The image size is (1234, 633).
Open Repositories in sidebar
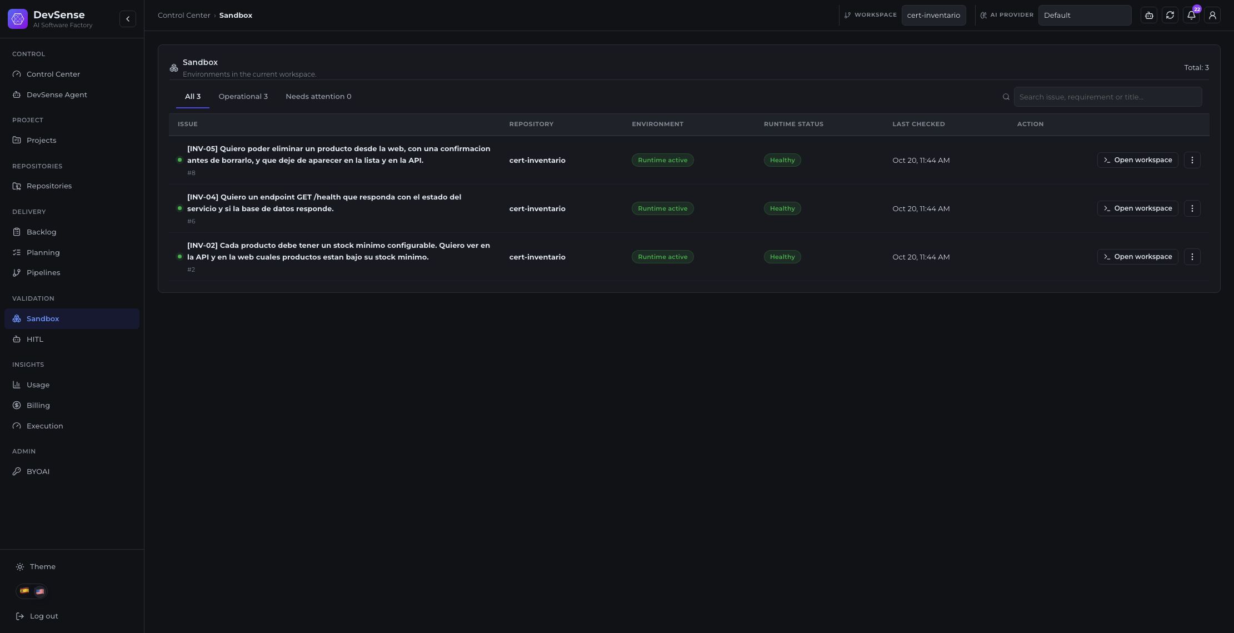tap(72, 186)
